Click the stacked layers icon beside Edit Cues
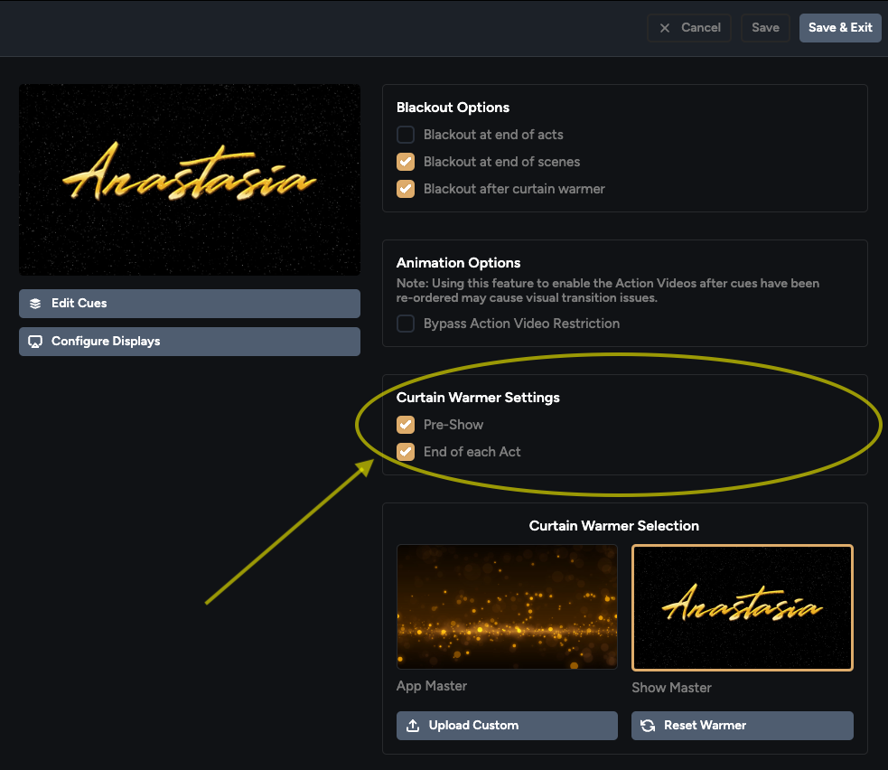Viewport: 888px width, 770px height. pyautogui.click(x=35, y=304)
